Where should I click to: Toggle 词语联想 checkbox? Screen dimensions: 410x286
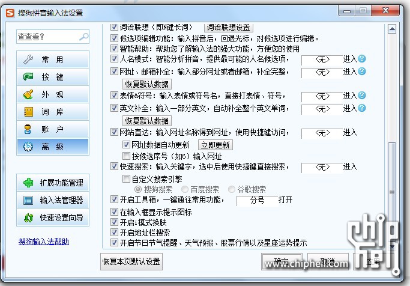coord(114,26)
